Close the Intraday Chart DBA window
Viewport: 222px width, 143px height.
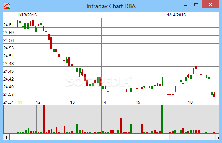(x=210, y=5)
